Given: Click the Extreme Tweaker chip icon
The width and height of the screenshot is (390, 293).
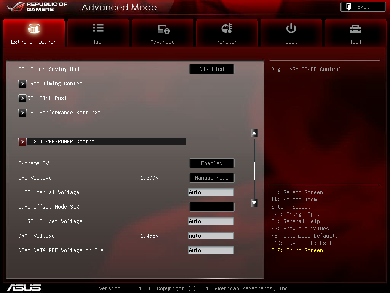Looking at the screenshot, I should click(x=34, y=28).
